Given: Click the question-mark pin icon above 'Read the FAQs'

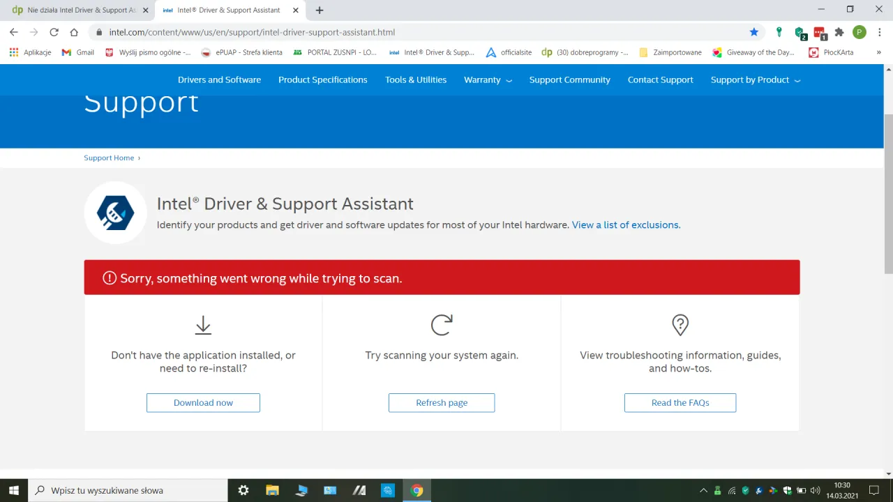Looking at the screenshot, I should (x=680, y=324).
